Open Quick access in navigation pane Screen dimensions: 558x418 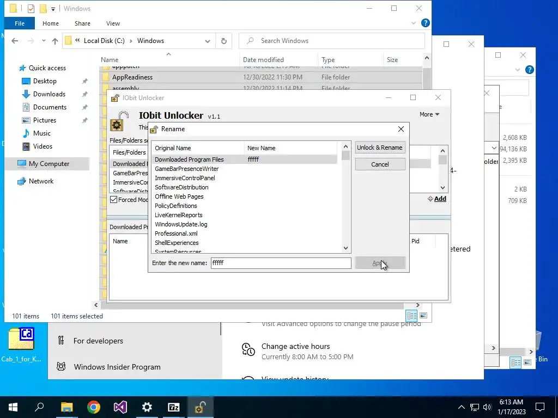pyautogui.click(x=47, y=68)
